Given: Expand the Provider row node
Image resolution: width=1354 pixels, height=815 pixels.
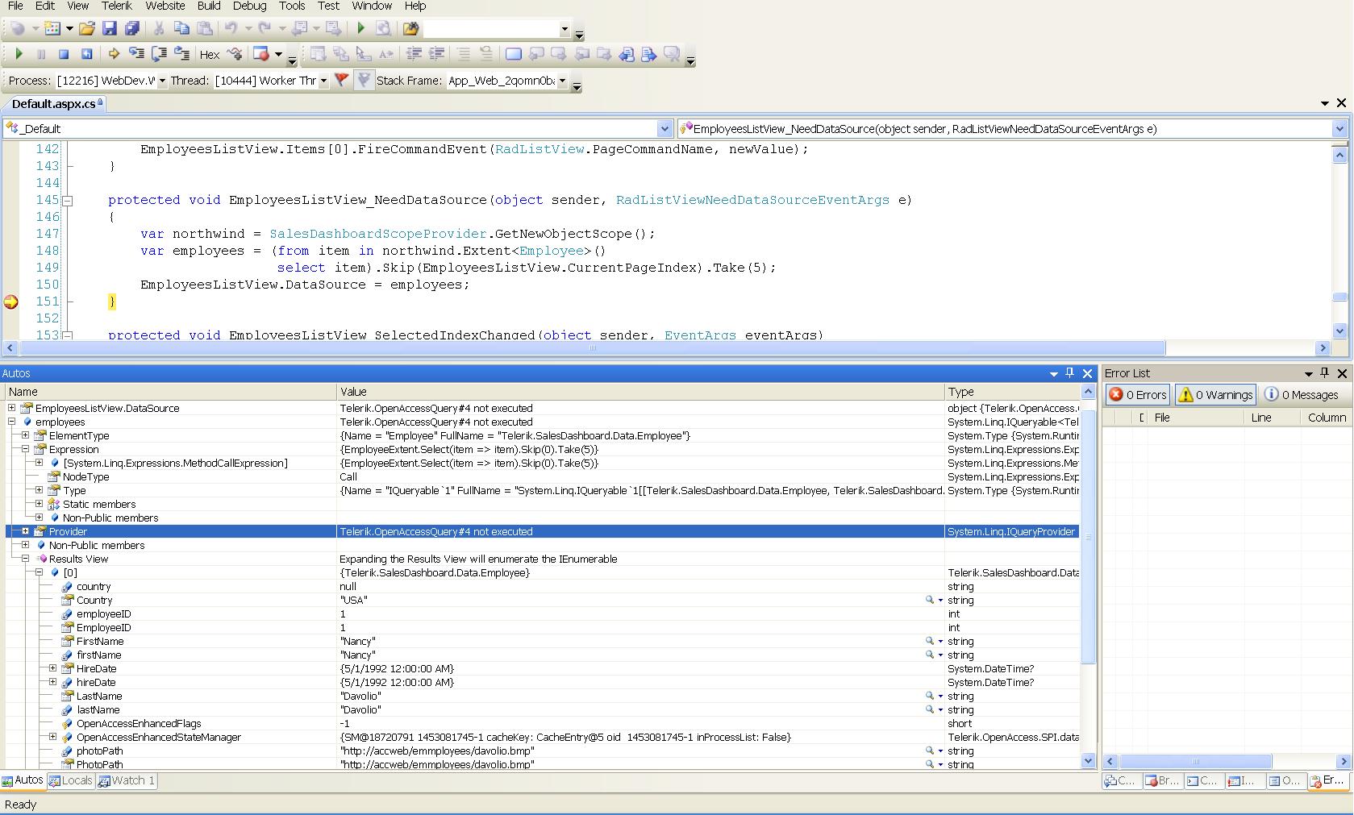Looking at the screenshot, I should [26, 531].
